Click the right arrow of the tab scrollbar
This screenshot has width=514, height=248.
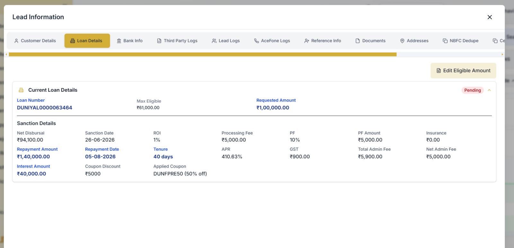tap(502, 54)
